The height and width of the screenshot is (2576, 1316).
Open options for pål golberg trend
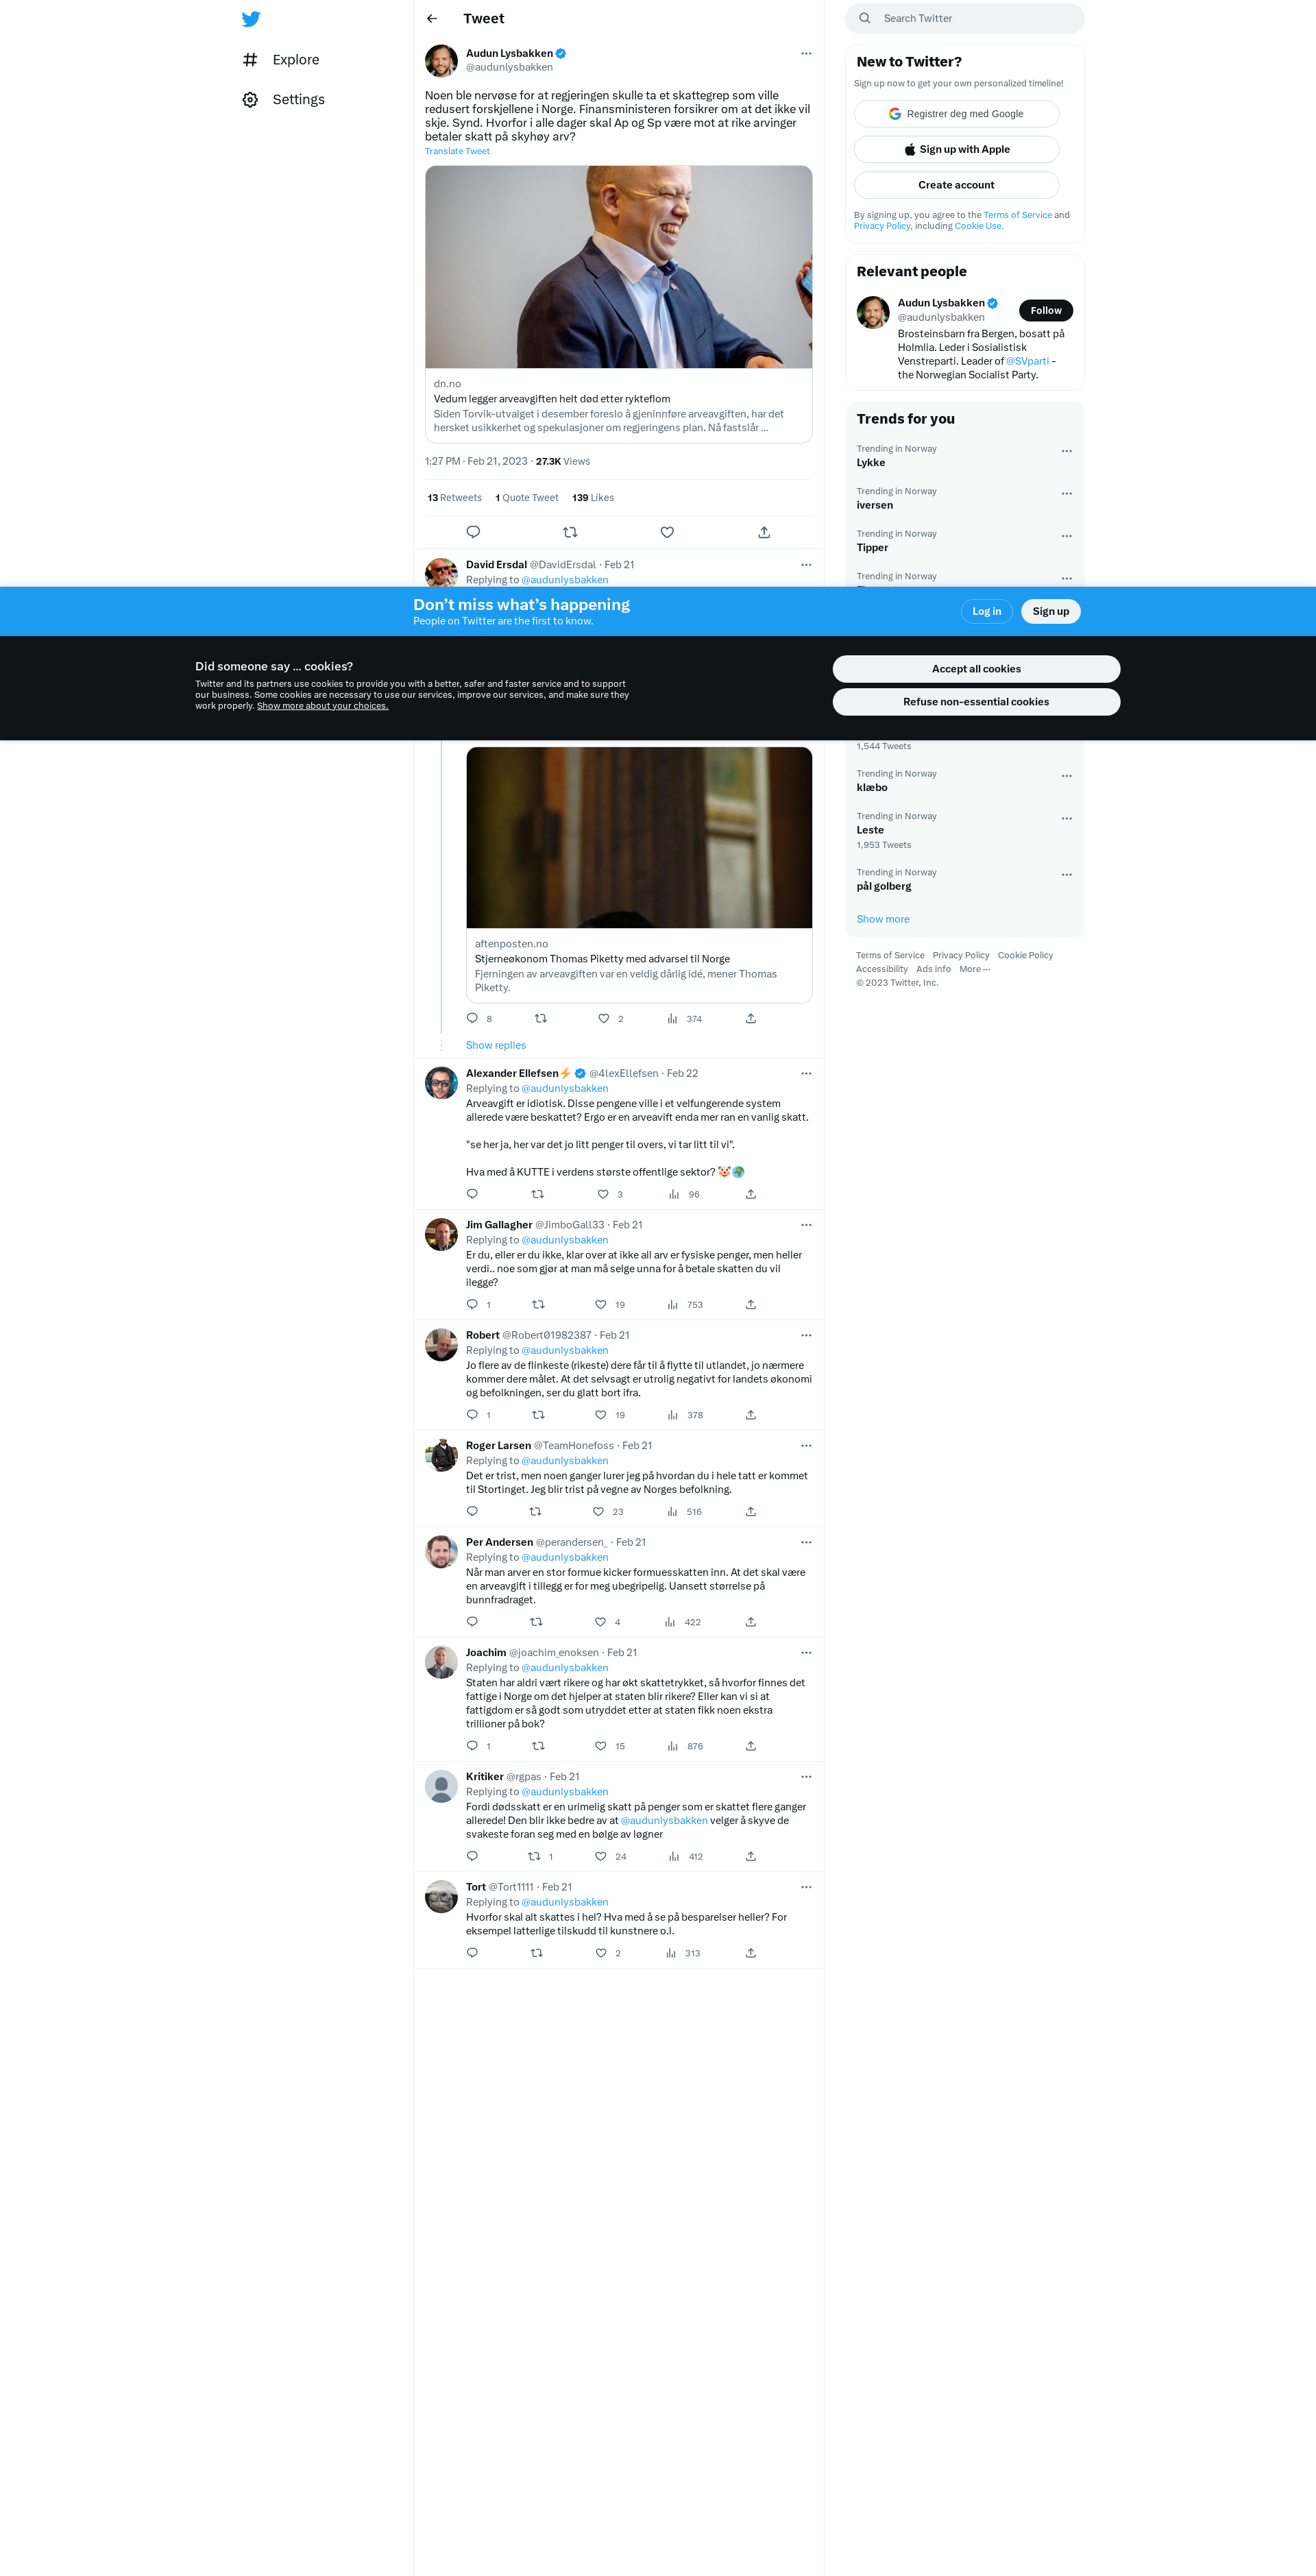1066,875
